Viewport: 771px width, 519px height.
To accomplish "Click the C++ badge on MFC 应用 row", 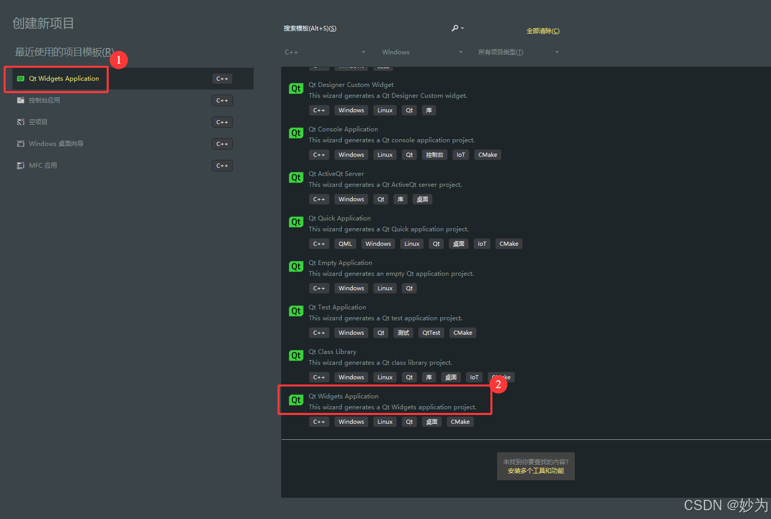I will pyautogui.click(x=222, y=166).
